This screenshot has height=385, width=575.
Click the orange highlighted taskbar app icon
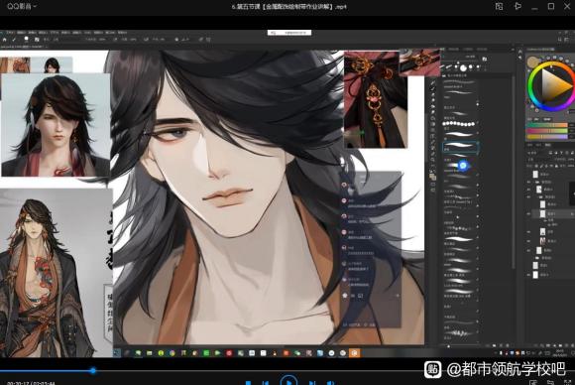click(x=354, y=353)
